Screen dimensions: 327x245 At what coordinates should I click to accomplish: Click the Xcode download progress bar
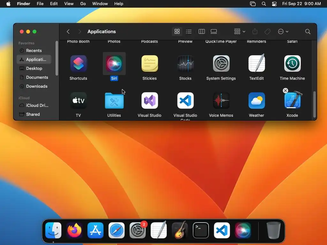pos(292,108)
